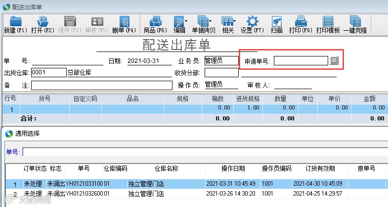Click the 订货有效期 column header

[x=320, y=168]
